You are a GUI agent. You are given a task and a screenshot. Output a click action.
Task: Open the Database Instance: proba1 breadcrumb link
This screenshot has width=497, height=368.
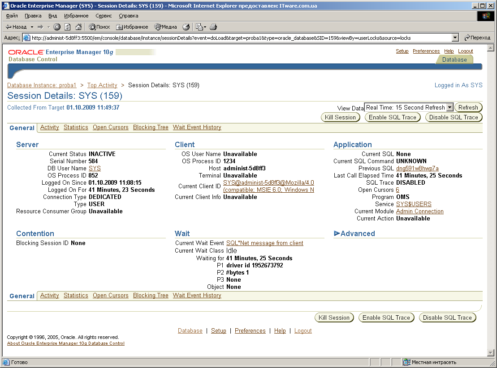tap(42, 85)
